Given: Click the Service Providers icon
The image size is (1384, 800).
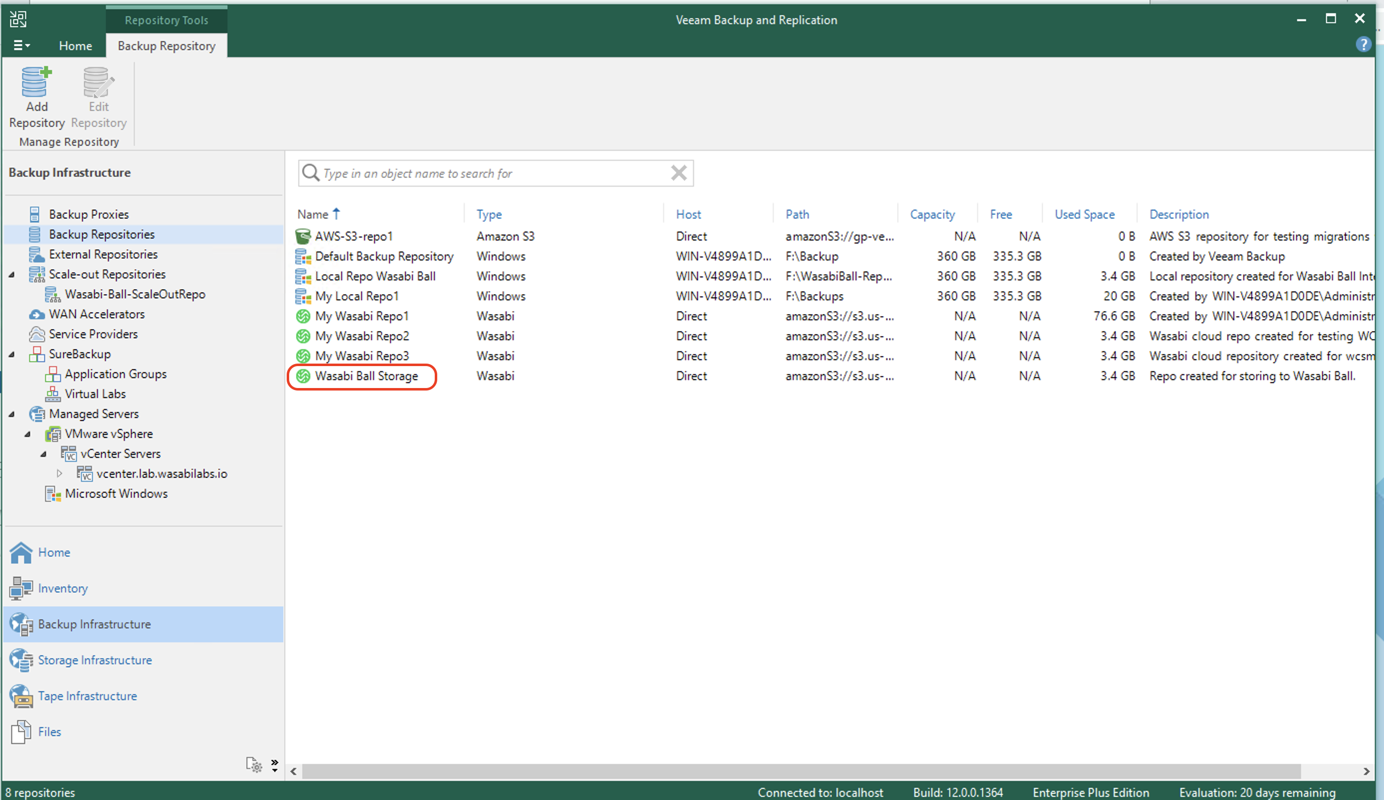Looking at the screenshot, I should [36, 334].
